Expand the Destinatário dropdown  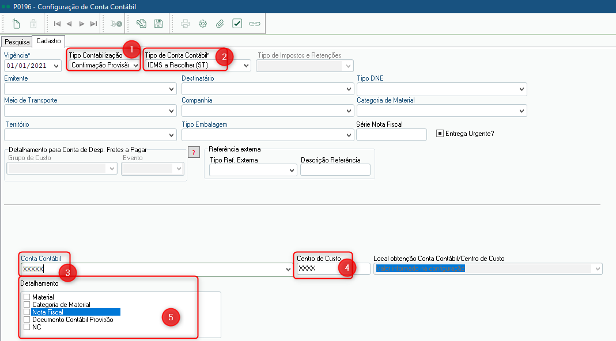click(349, 89)
